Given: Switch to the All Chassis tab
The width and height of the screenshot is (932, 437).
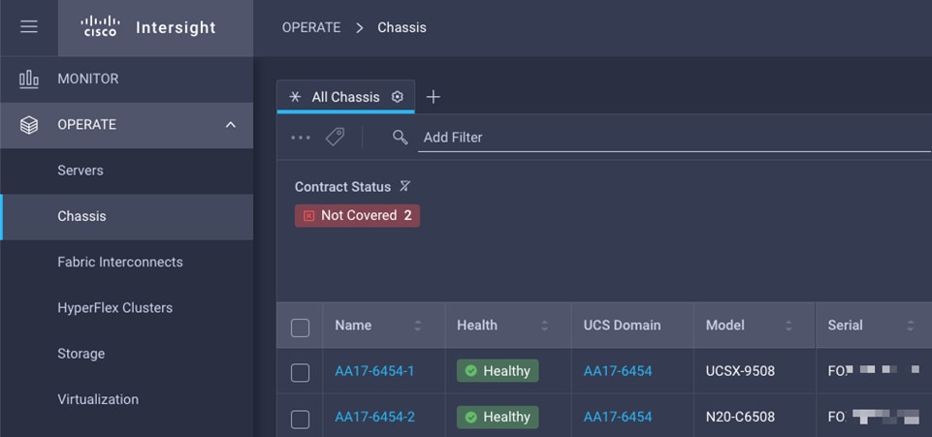Looking at the screenshot, I should click(345, 97).
